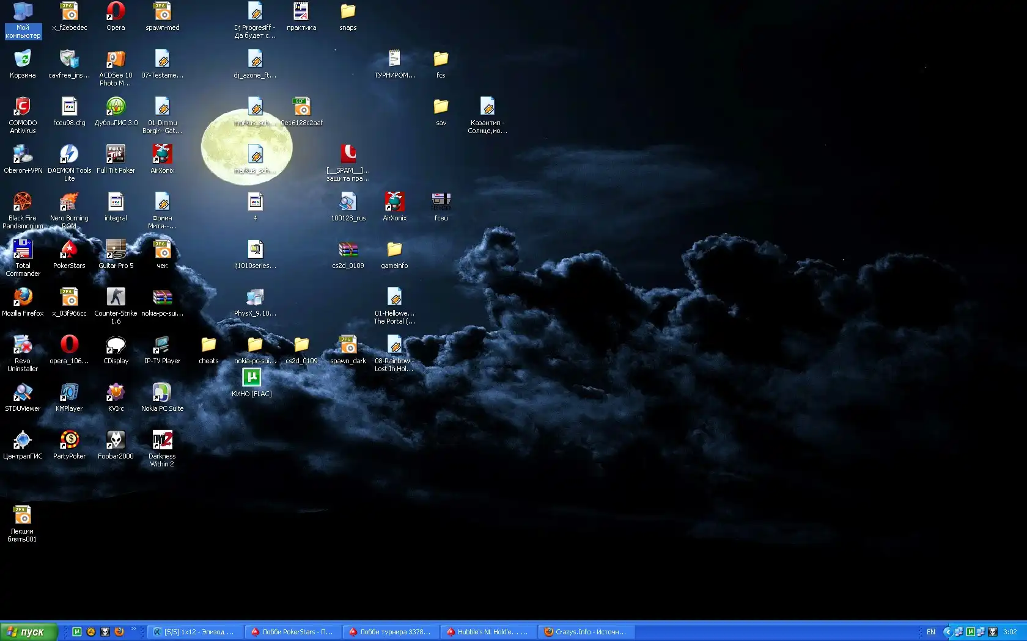This screenshot has width=1027, height=641.
Task: Open the KMPlayer desktop shortcut
Action: pyautogui.click(x=69, y=393)
